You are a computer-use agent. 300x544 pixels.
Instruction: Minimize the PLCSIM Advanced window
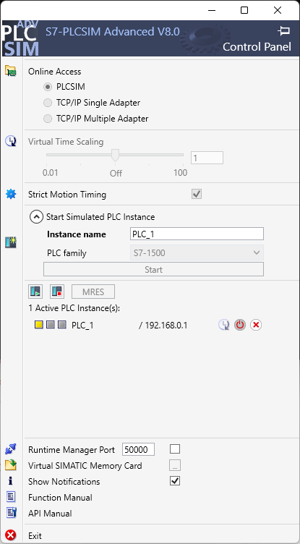click(212, 10)
